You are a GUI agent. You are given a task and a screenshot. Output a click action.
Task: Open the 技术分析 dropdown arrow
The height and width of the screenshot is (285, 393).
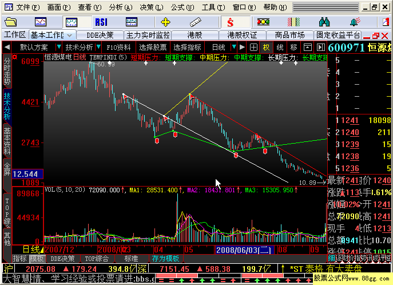point(98,47)
